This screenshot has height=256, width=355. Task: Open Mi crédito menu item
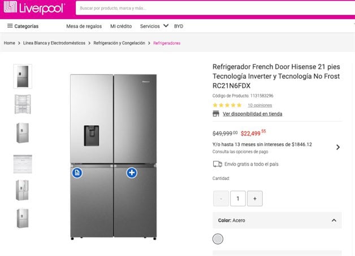point(121,26)
